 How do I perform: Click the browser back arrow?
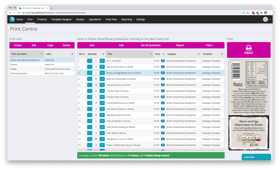click(10, 13)
